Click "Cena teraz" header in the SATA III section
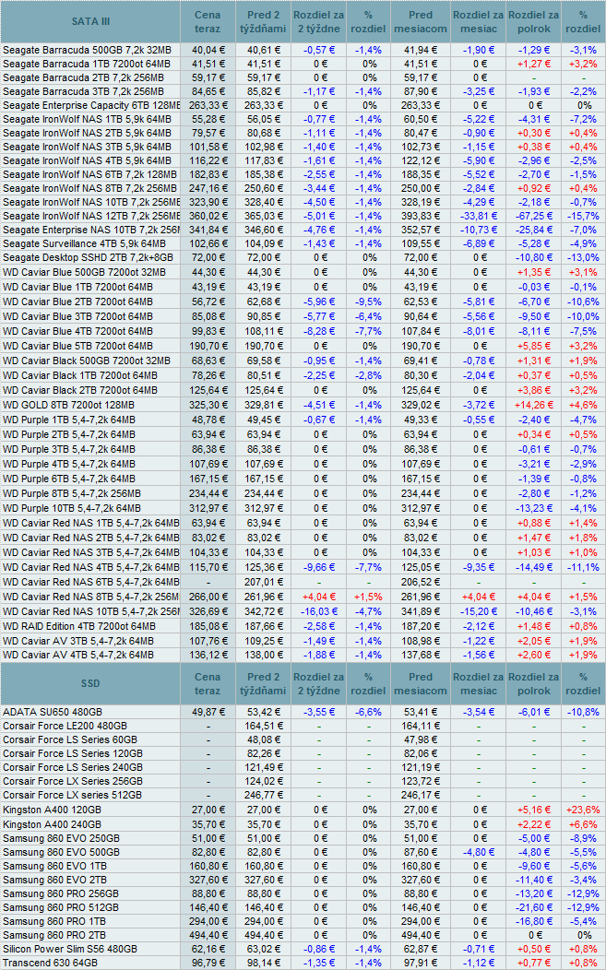The image size is (606, 970). point(208,21)
